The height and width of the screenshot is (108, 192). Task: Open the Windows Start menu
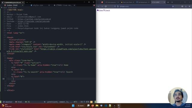pos(73,106)
